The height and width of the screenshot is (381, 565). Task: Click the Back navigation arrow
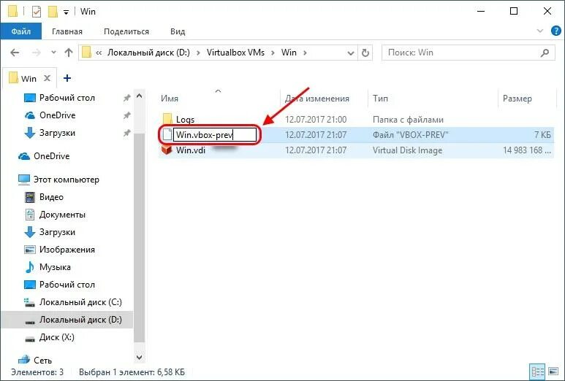[x=15, y=53]
